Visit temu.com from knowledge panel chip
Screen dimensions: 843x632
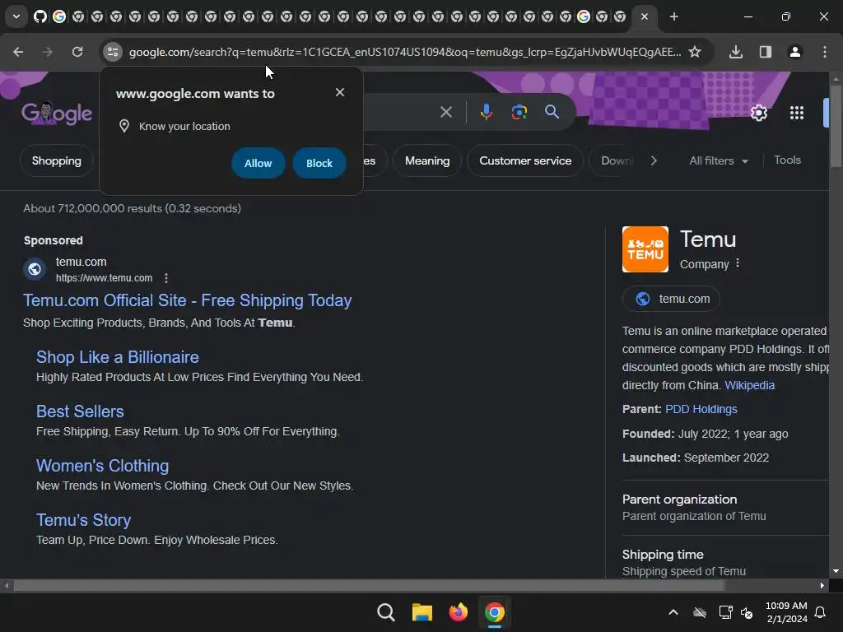[671, 299]
